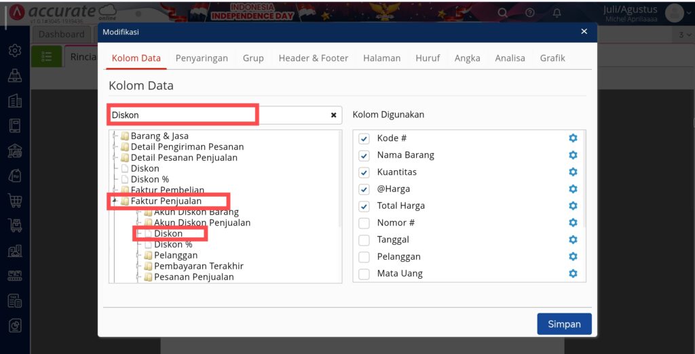
Task: Open the shopping cart module in sidebar
Action: click(15, 201)
